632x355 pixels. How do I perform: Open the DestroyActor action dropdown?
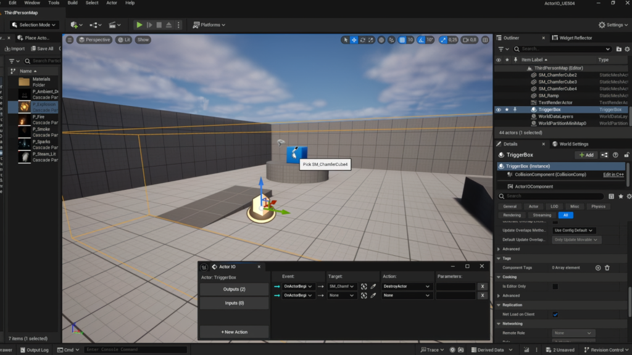click(x=406, y=287)
